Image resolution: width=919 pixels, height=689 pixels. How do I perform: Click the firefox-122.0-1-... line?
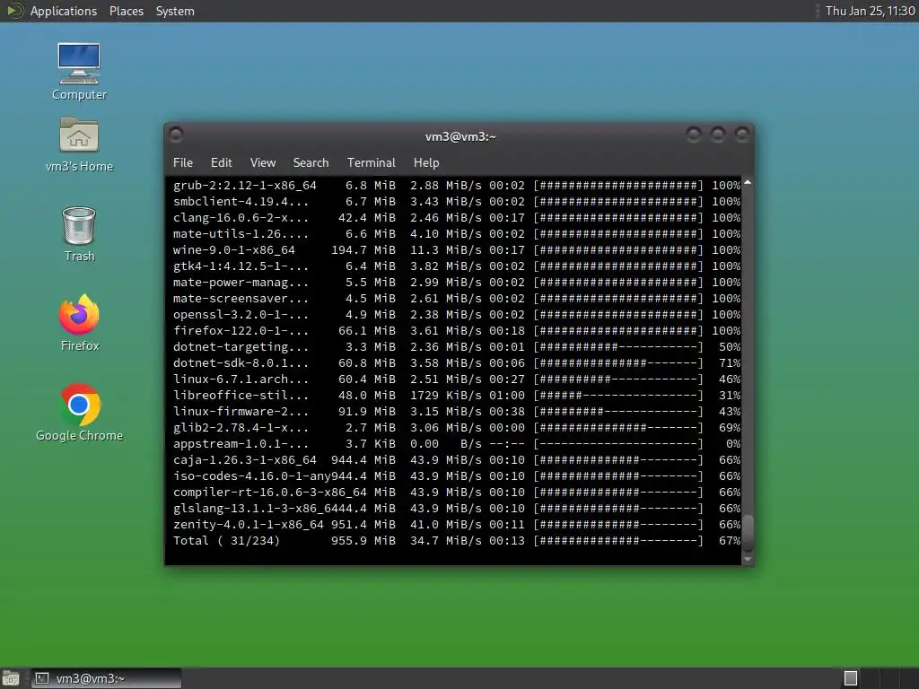coord(457,330)
